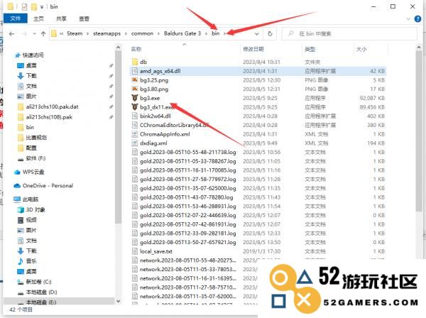Open the 文件 menu tab
The width and height of the screenshot is (426, 318).
15,18
